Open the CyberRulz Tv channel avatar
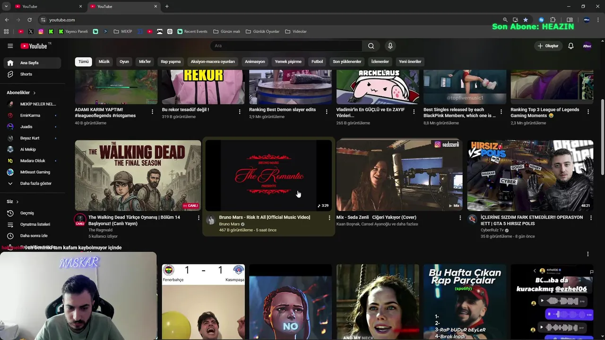This screenshot has width=605, height=340. point(472,219)
